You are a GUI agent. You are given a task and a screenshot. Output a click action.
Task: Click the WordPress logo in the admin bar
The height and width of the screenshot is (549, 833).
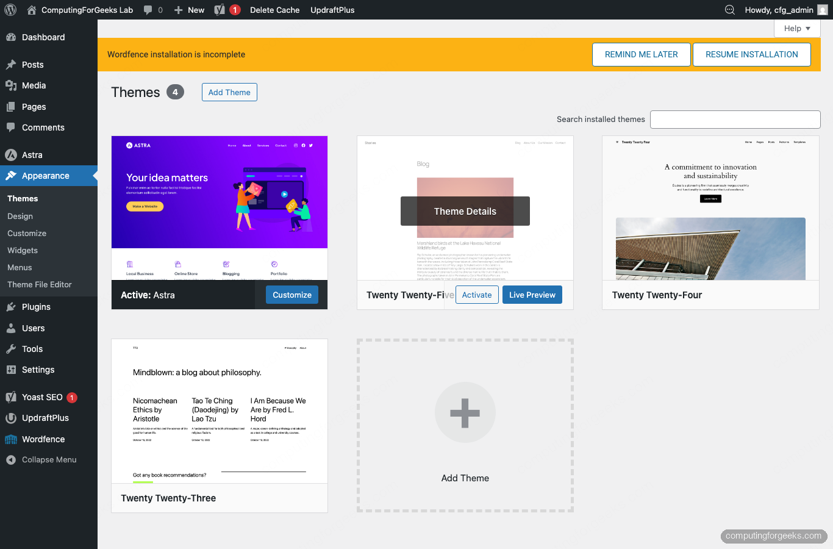tap(10, 10)
